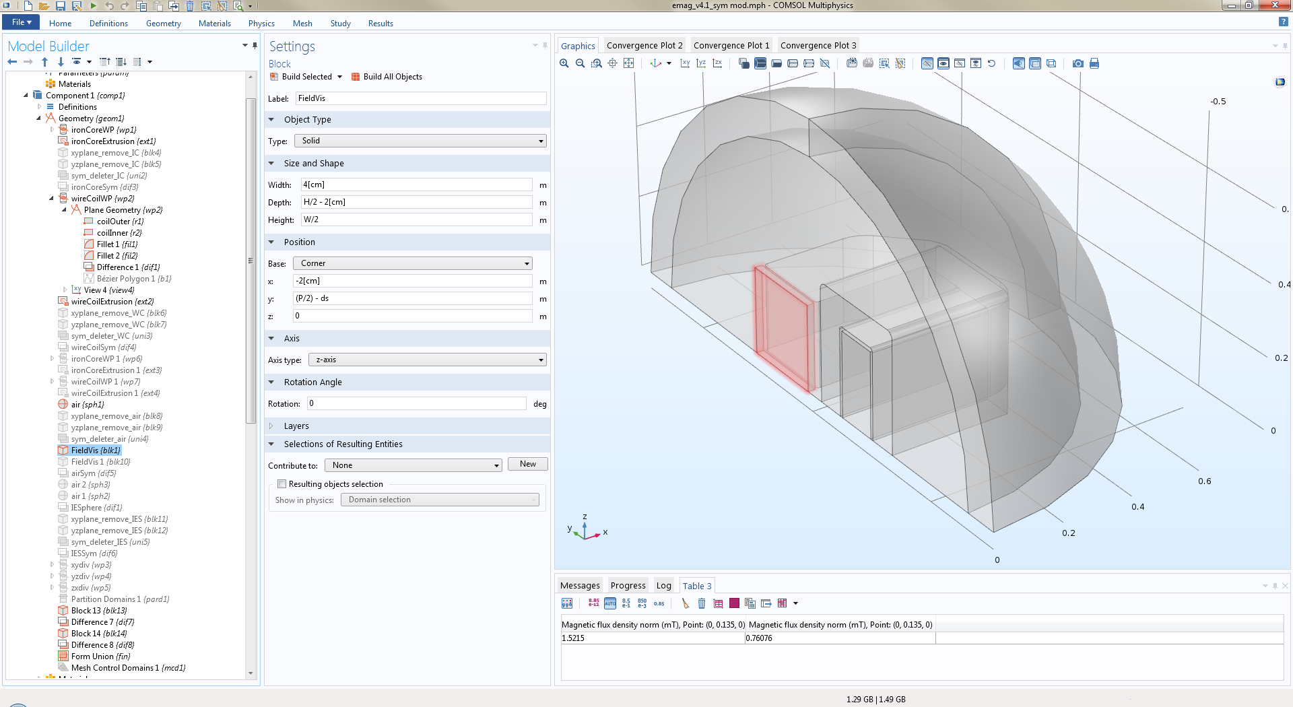Click the New selection button
The width and height of the screenshot is (1293, 707).
click(528, 465)
